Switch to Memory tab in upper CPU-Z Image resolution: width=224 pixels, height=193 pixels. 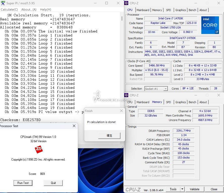click(157, 10)
